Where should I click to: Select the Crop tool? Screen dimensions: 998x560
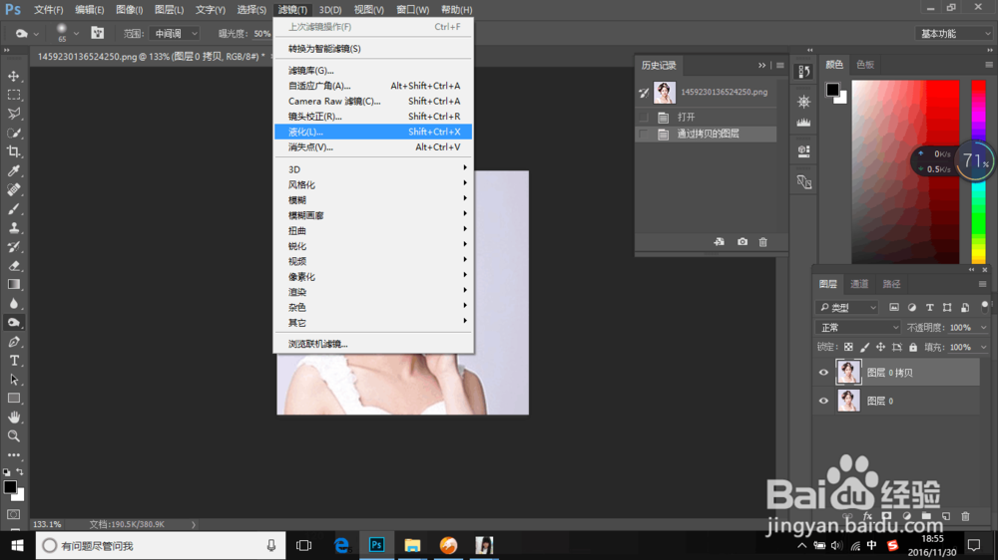pyautogui.click(x=13, y=151)
